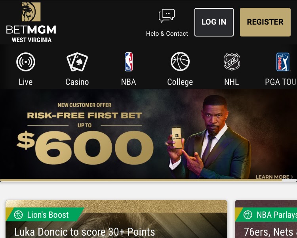Click the REGISTER button
Screen dimensions: 297x238
[265, 22]
